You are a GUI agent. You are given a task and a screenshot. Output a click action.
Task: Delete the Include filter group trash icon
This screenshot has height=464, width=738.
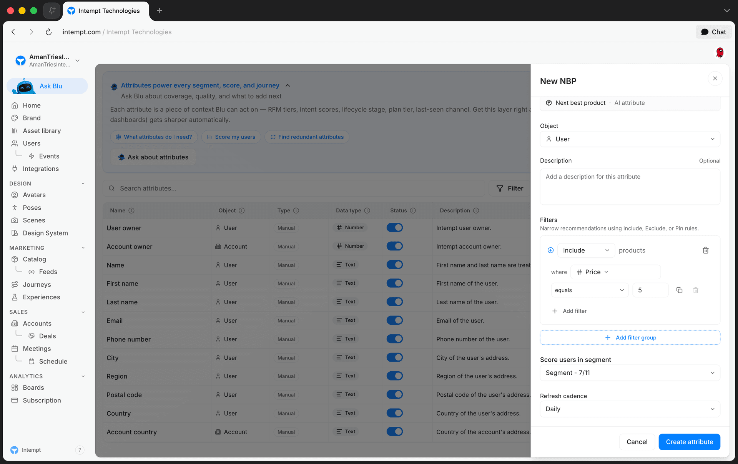tap(706, 250)
